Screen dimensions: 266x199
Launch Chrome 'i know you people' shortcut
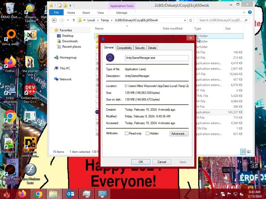pyautogui.click(x=10, y=120)
